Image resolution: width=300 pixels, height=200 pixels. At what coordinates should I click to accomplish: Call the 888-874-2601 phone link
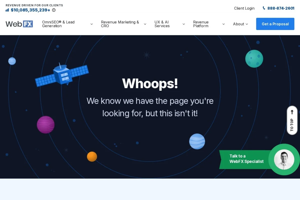pos(281,8)
